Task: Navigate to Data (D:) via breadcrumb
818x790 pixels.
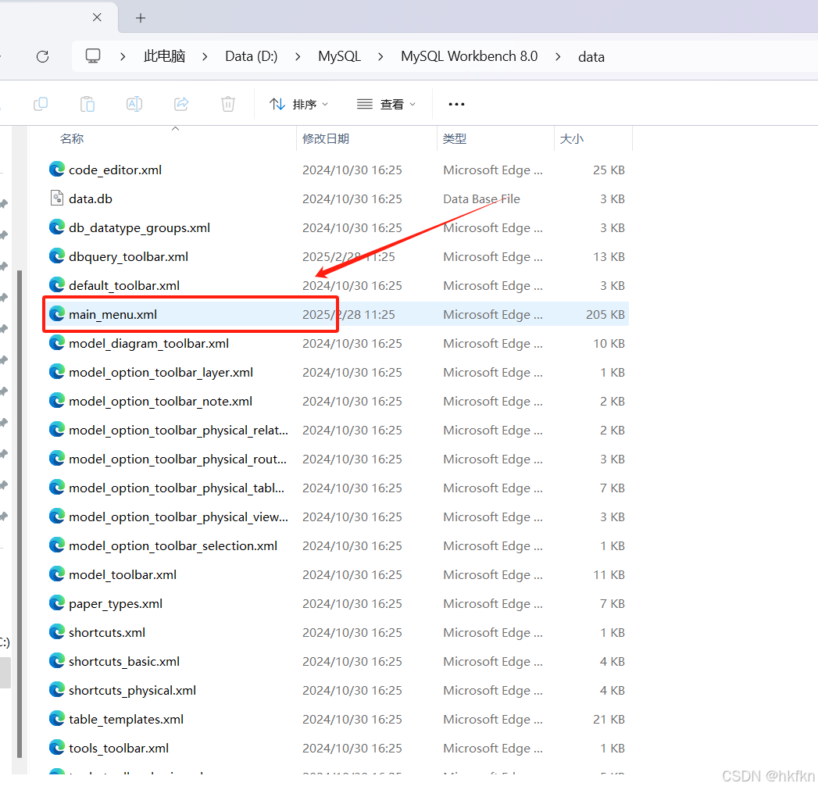Action: pos(251,55)
